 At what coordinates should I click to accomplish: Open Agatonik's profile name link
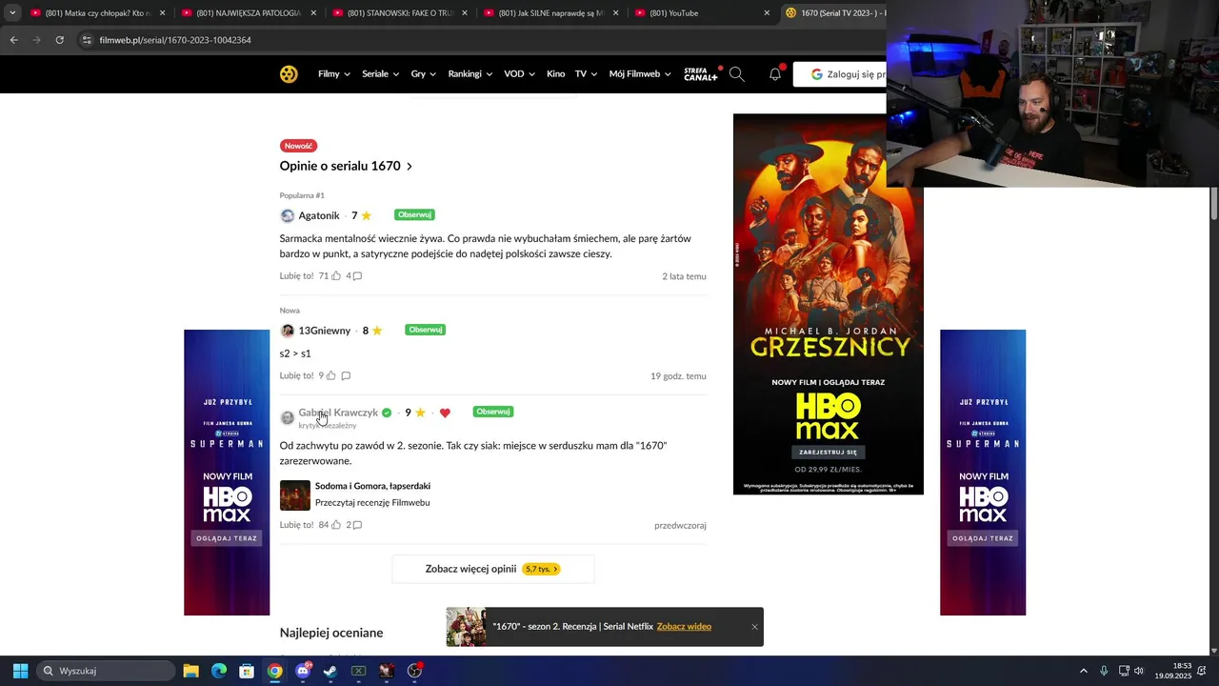pos(319,216)
